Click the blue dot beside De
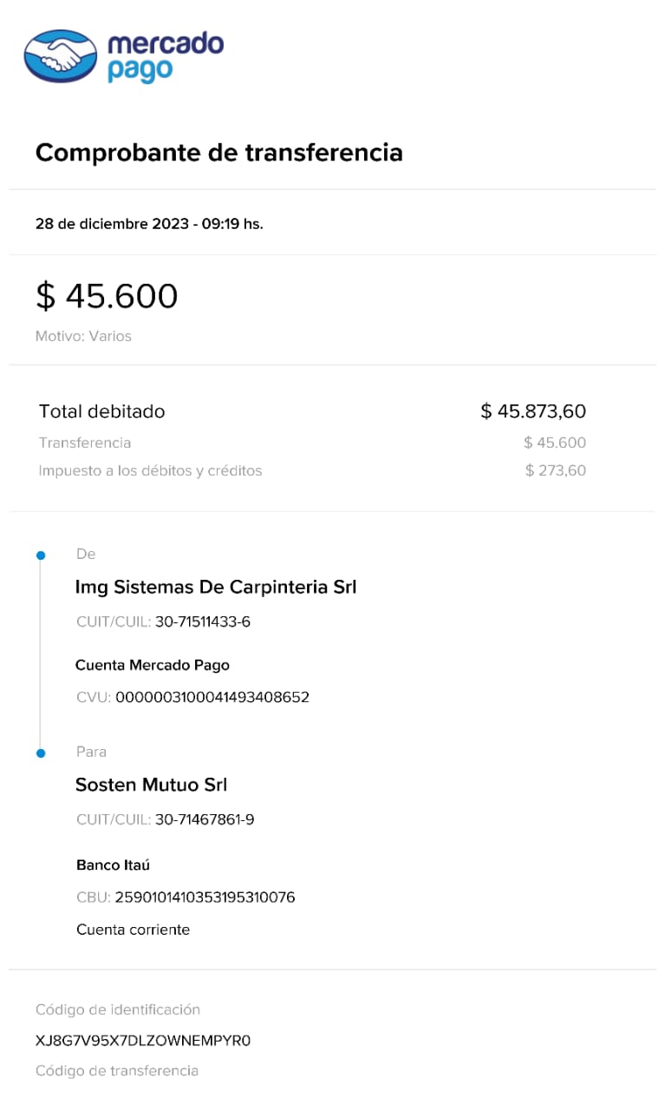This screenshot has width=665, height=1111. pyautogui.click(x=40, y=555)
